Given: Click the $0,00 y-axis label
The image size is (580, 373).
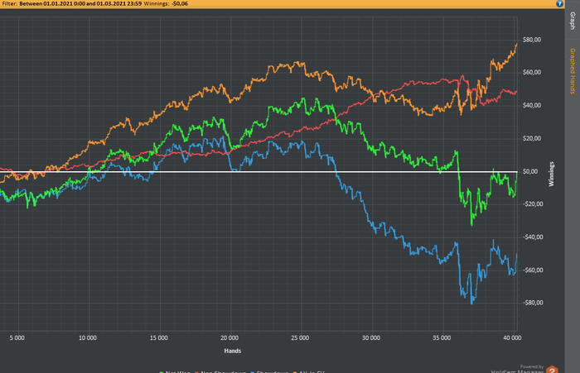Looking at the screenshot, I should point(530,171).
